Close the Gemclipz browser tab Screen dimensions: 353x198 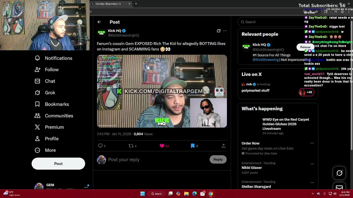(x=129, y=4)
